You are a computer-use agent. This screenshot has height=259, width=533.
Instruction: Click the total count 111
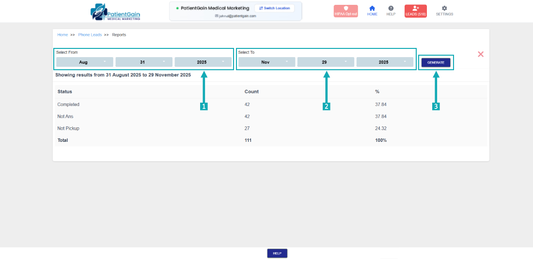click(248, 140)
